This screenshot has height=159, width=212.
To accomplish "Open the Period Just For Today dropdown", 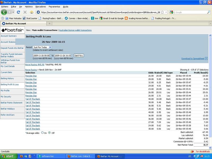I will (x=42, y=47).
